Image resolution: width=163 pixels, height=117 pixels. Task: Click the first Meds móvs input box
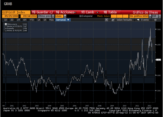point(114,16)
